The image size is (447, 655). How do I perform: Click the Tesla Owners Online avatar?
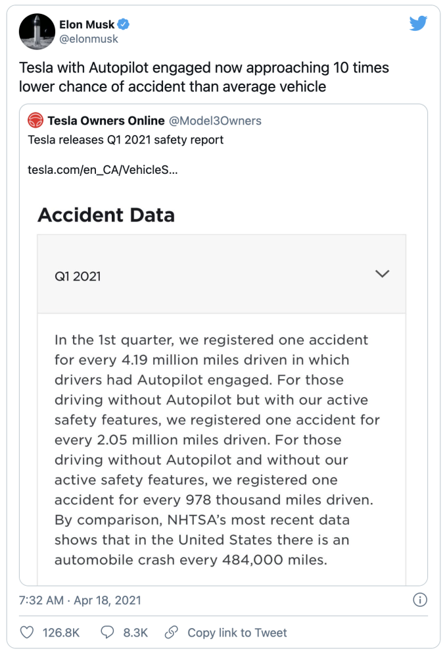35,120
